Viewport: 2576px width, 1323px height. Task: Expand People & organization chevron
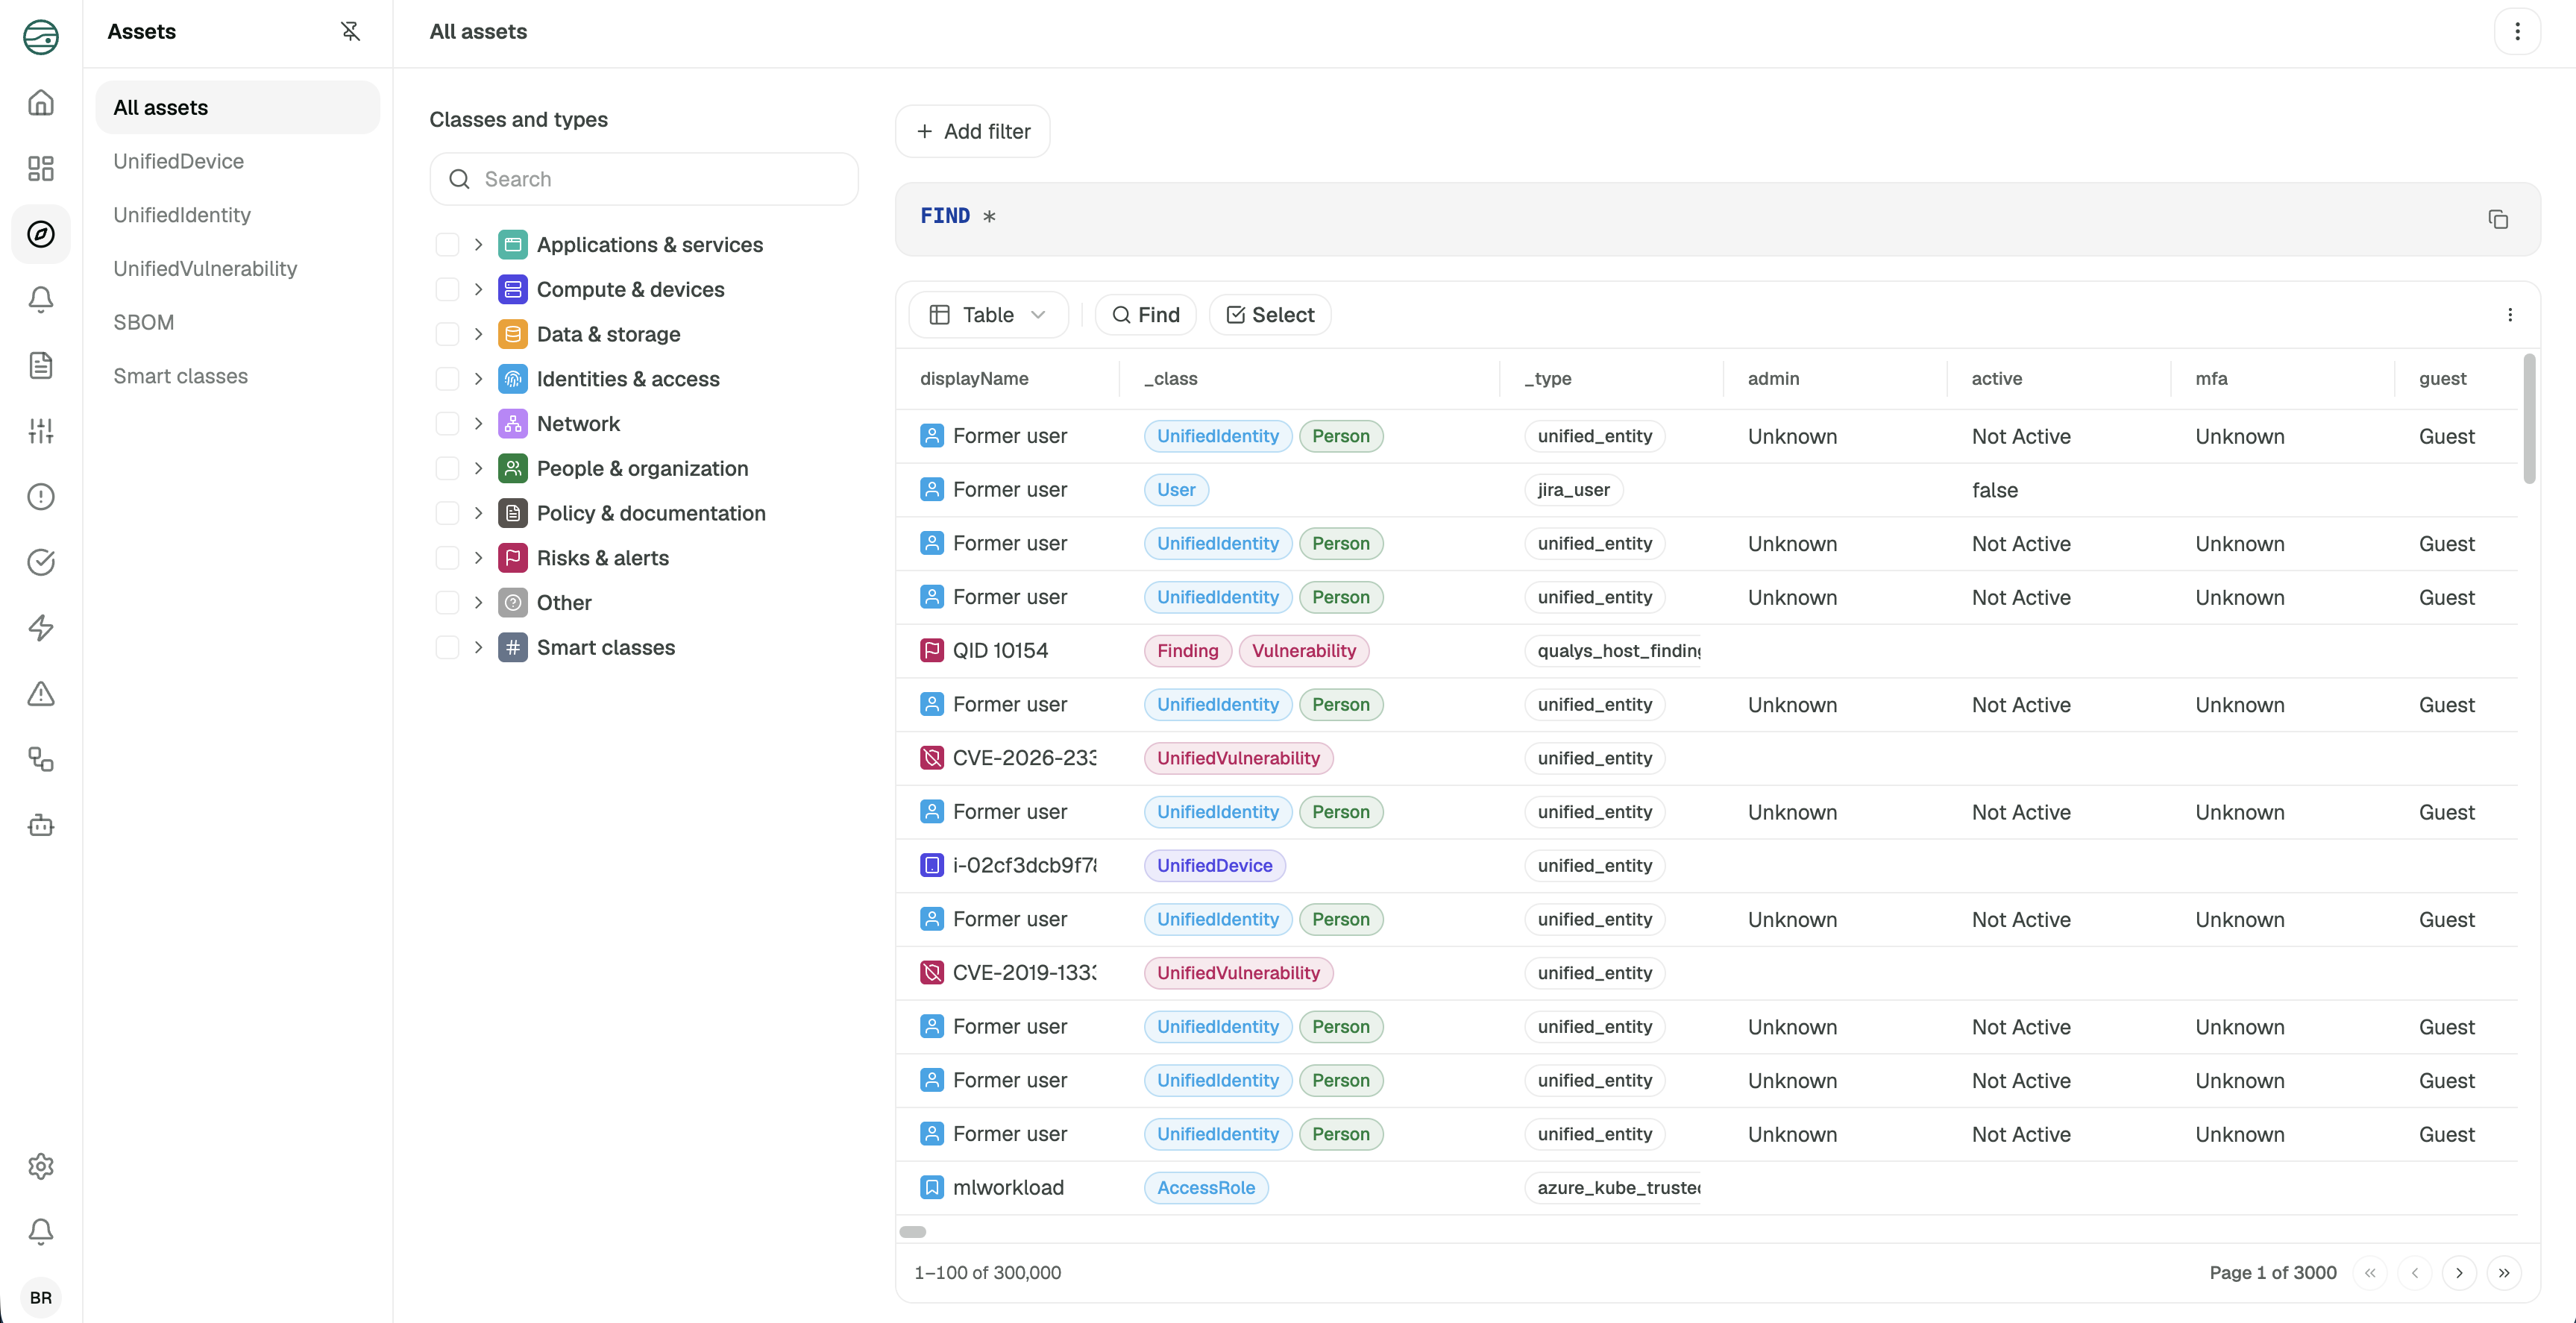479,469
